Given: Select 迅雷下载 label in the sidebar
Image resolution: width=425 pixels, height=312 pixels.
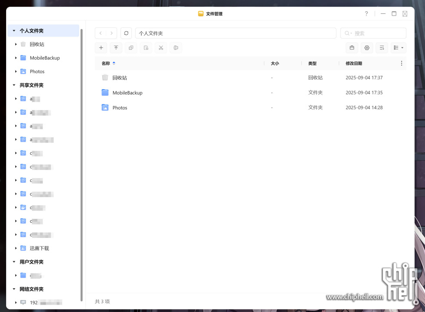Looking at the screenshot, I should coord(39,248).
